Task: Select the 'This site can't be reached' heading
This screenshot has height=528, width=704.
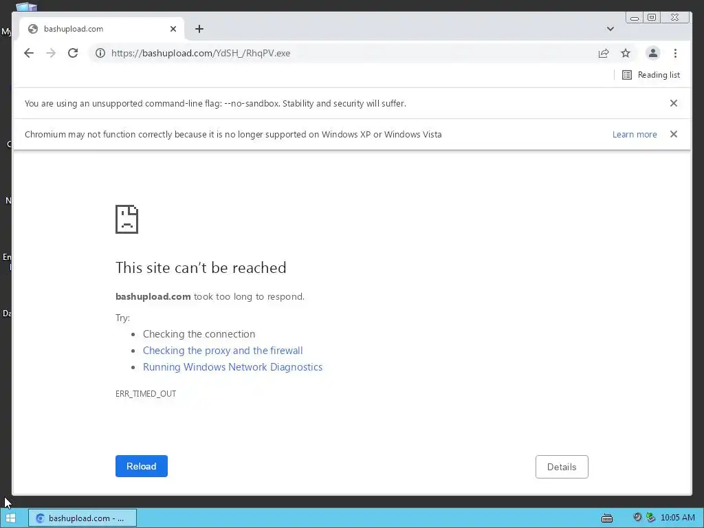Action: pyautogui.click(x=201, y=267)
